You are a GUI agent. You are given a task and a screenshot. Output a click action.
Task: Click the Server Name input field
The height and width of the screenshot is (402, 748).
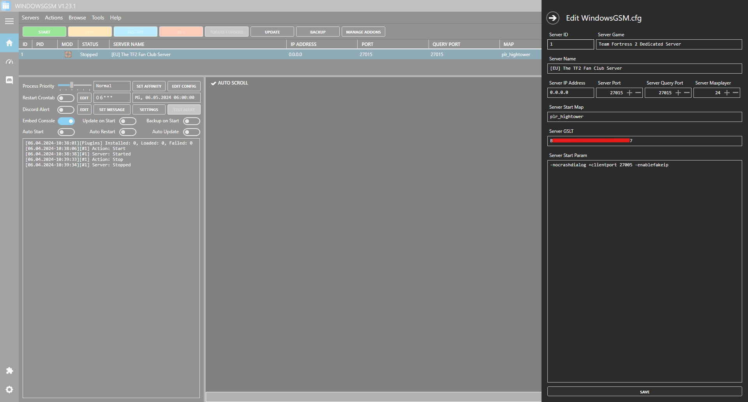pos(645,69)
